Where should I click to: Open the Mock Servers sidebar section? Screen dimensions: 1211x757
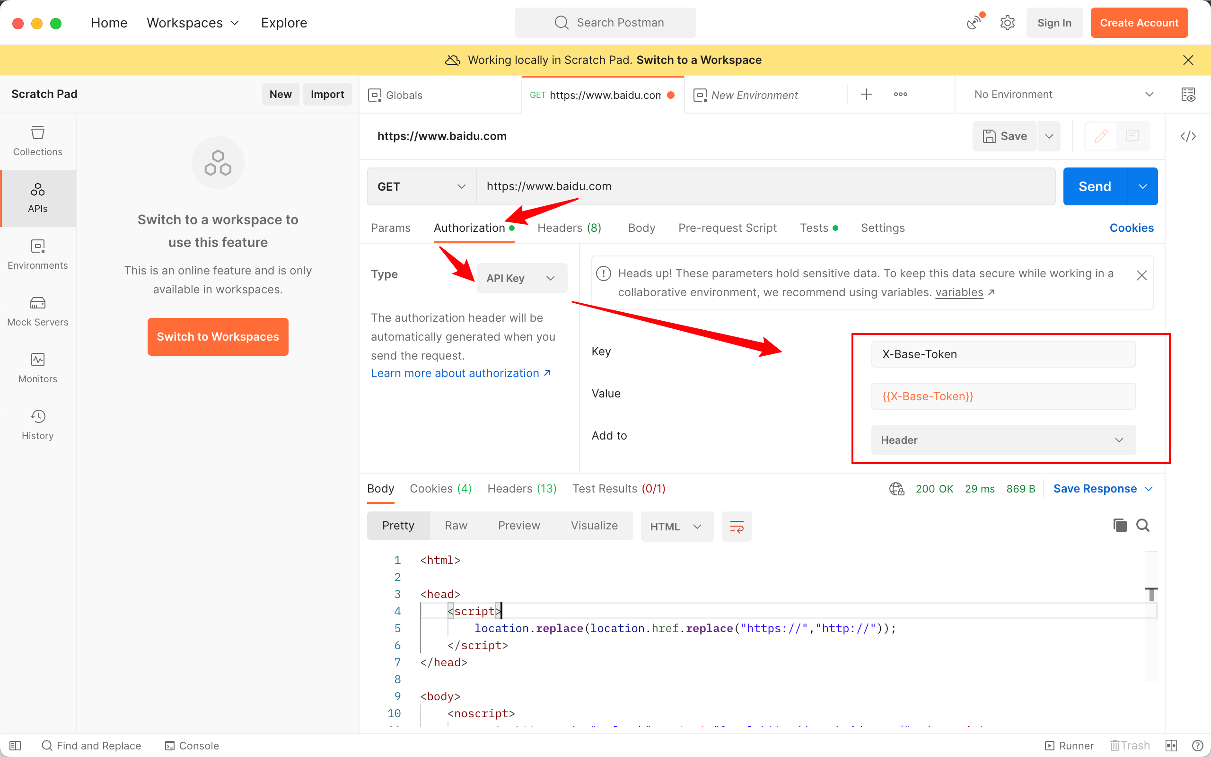37,311
